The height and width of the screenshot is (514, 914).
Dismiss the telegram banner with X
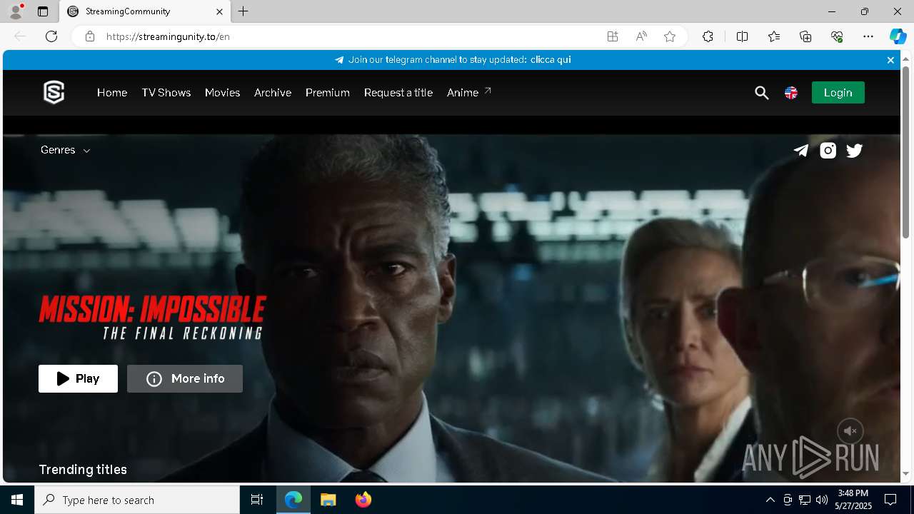point(890,60)
